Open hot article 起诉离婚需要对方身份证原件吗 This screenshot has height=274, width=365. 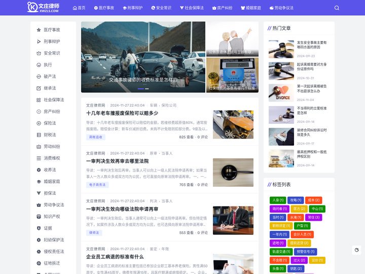pyautogui.click(x=312, y=66)
